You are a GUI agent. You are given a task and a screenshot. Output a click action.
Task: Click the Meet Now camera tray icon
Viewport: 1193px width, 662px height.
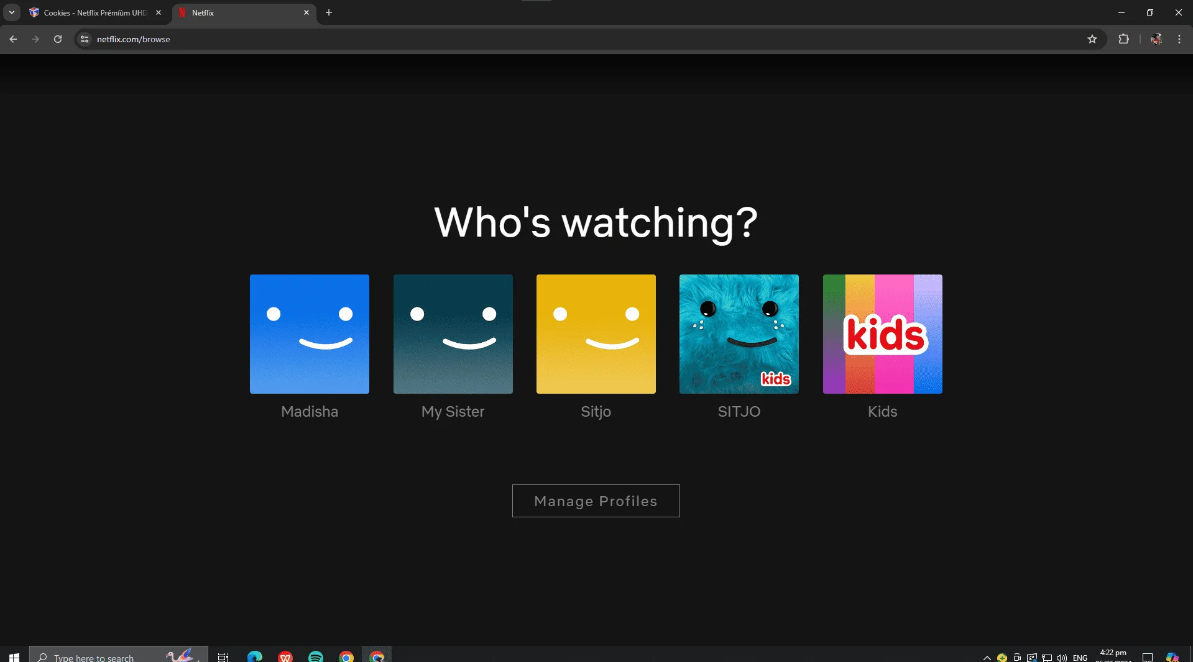(x=1017, y=658)
